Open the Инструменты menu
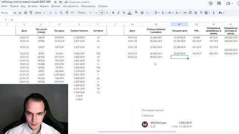The height and width of the screenshot is (134, 239). (71, 6)
